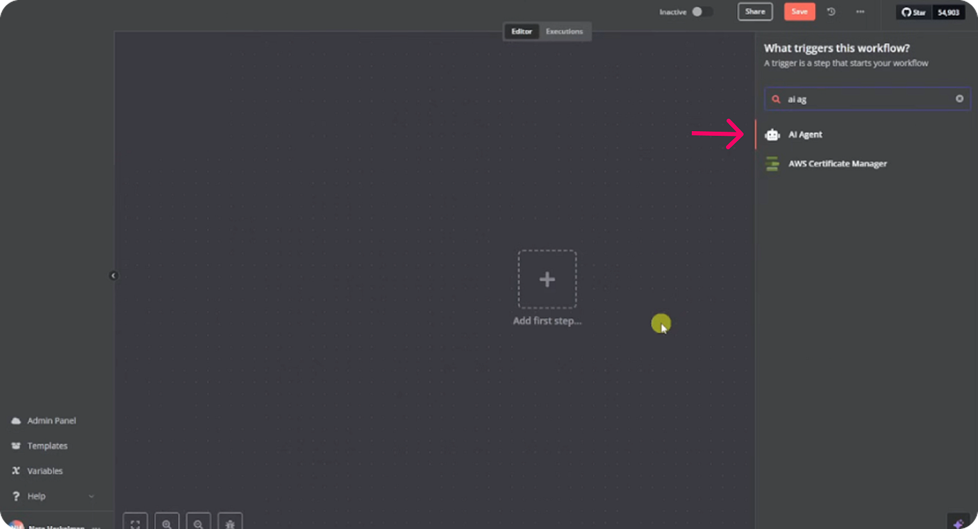Toggle the Inactive workflow switch
978x529 pixels.
(x=701, y=12)
